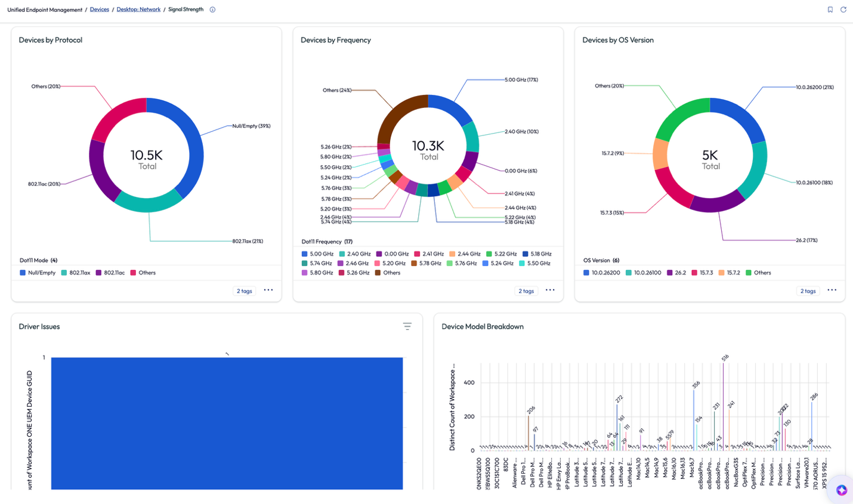Toggle the 0.00 GHz legend entry
The height and width of the screenshot is (504, 853).
click(x=392, y=253)
